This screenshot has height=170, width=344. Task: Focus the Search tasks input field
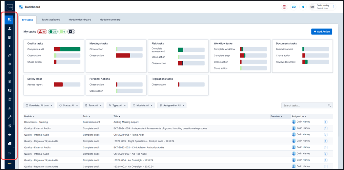[307, 105]
